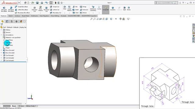The height and width of the screenshot is (109, 195).
Task: Expand the Linear Pattern dropdown arrow
Action: (x=69, y=13)
